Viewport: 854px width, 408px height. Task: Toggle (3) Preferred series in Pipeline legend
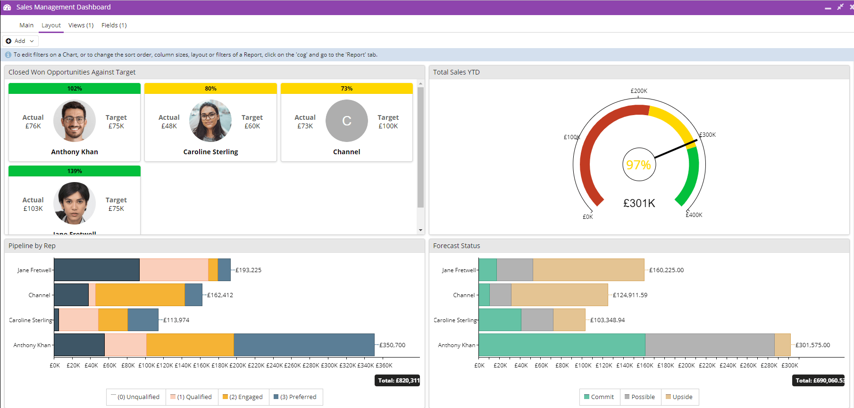(x=295, y=397)
